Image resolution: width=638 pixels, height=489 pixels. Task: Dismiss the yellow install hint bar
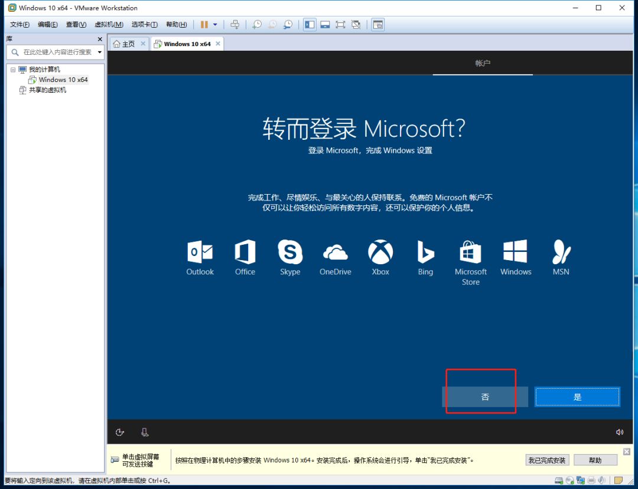point(627,452)
